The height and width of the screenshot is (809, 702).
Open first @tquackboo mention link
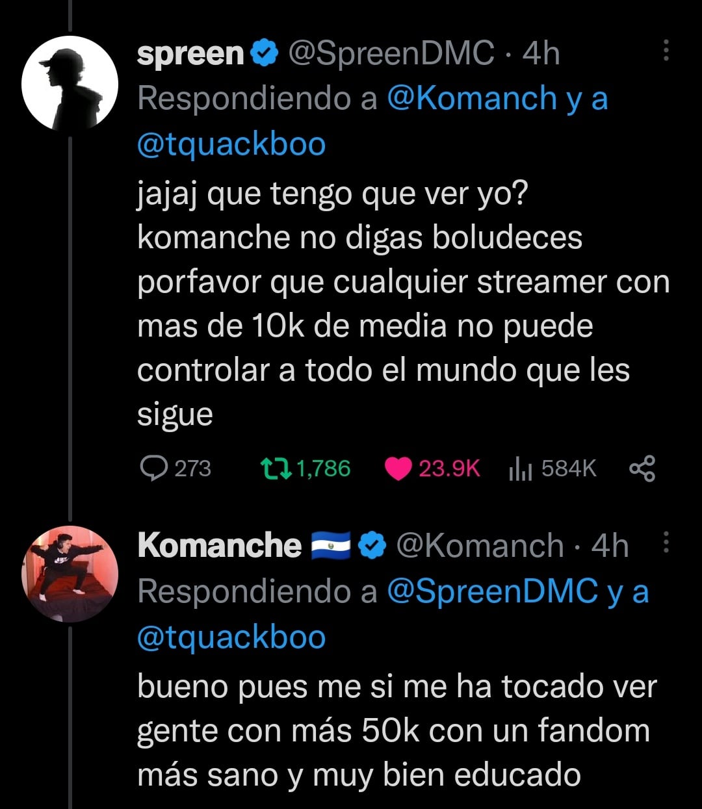click(x=231, y=144)
